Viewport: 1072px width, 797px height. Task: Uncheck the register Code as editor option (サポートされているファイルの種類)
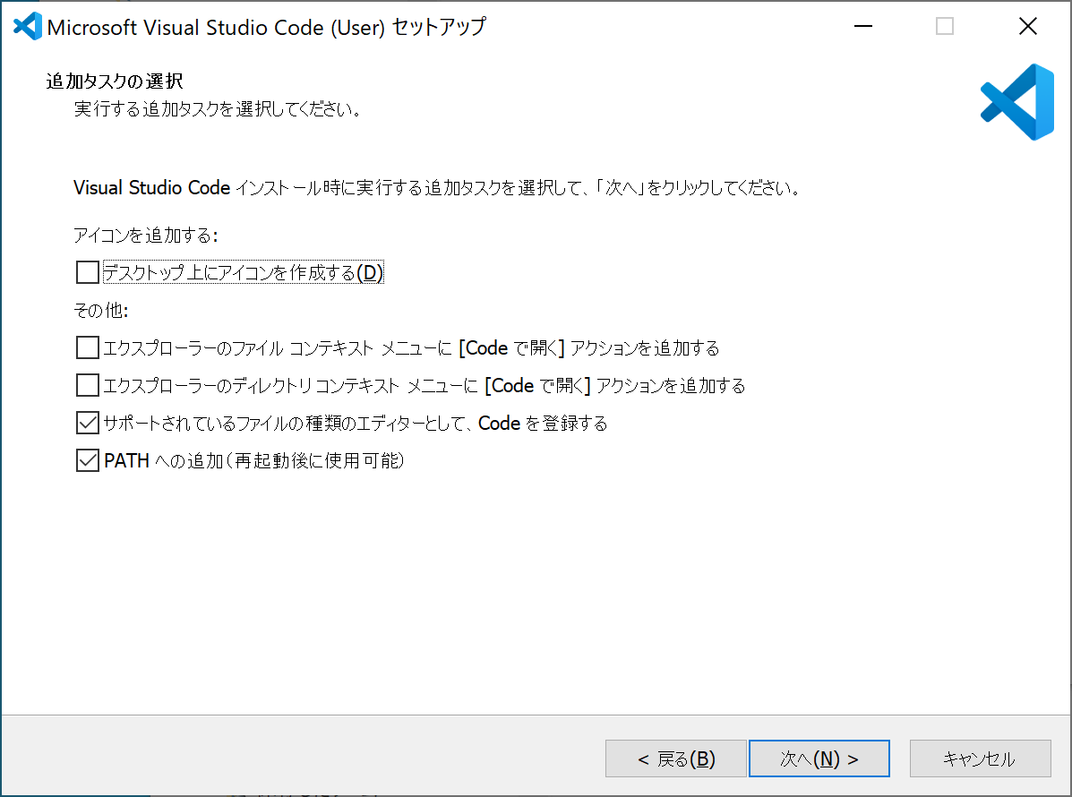click(88, 423)
